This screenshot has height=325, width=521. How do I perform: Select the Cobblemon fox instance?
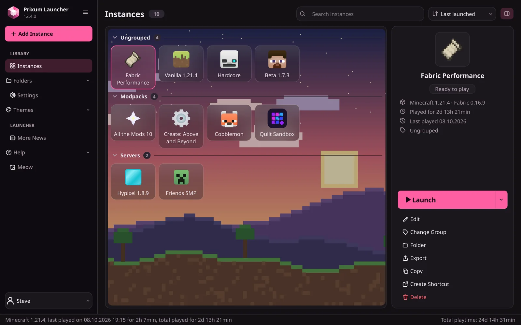(229, 123)
